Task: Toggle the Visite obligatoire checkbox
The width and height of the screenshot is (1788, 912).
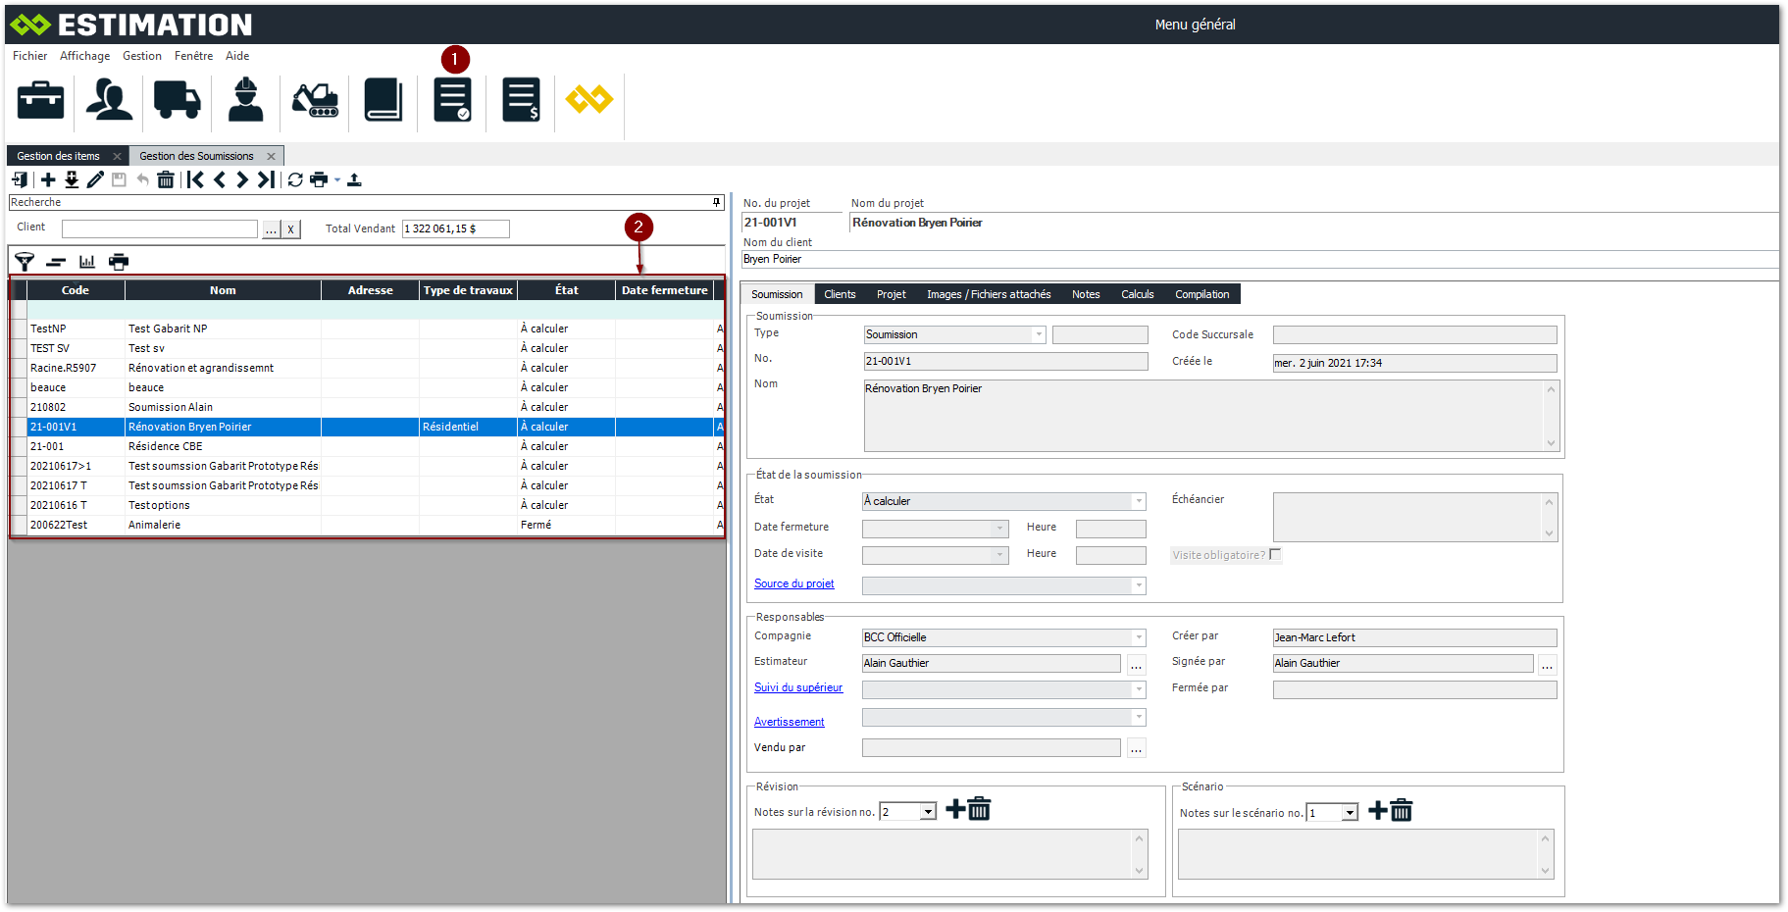Action: pos(1275,555)
